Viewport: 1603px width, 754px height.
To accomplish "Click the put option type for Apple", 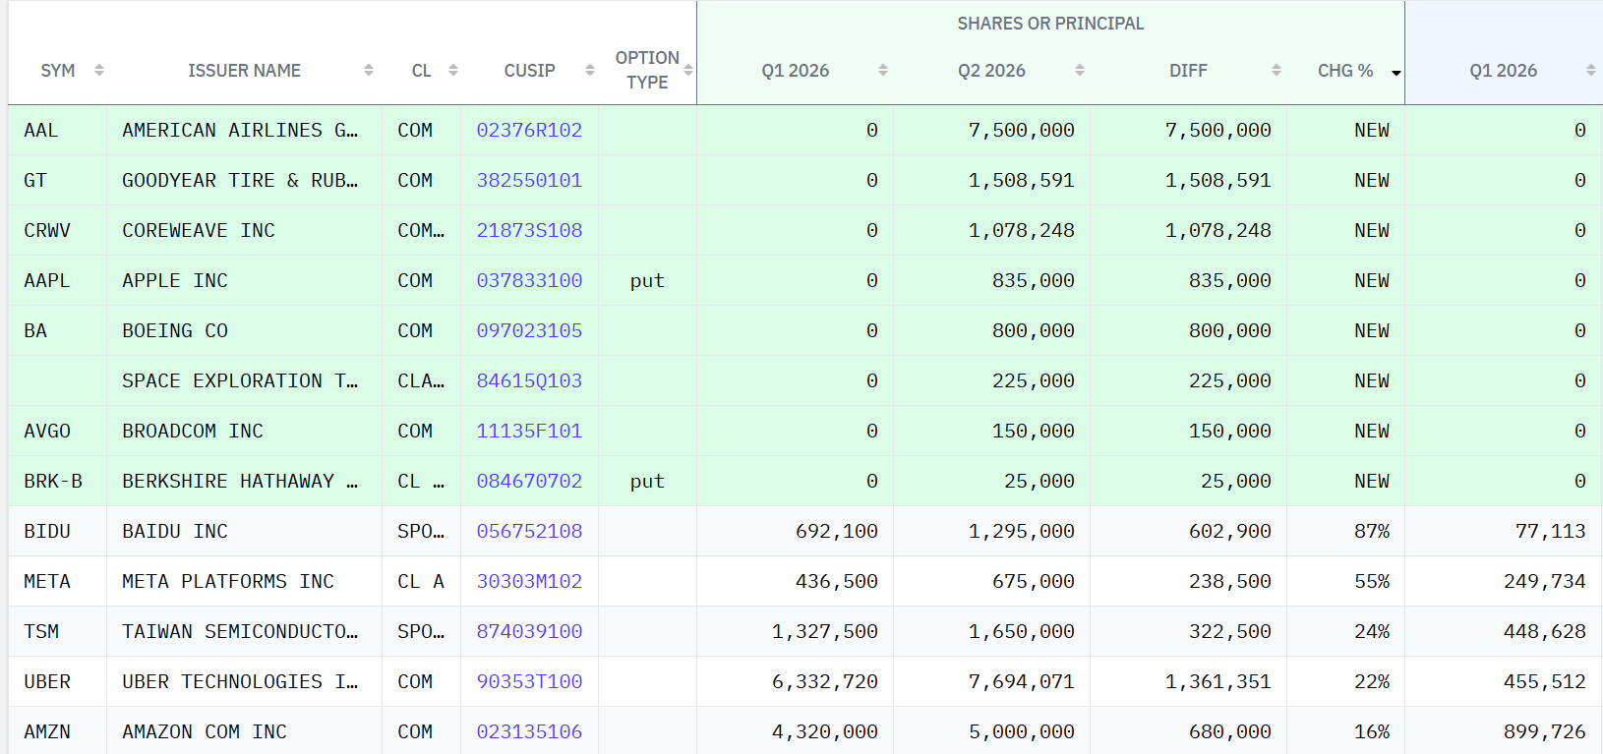I will 647,280.
